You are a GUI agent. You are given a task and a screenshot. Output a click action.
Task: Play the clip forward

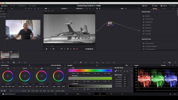[71, 49]
